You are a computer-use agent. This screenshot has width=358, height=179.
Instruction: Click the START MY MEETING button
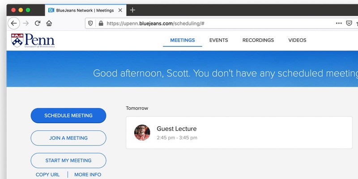click(68, 161)
